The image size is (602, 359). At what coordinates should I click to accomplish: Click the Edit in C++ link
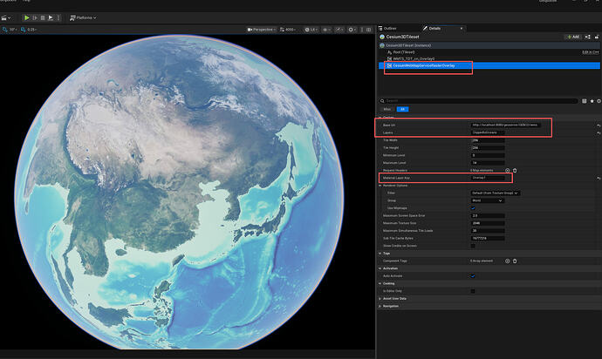click(589, 52)
